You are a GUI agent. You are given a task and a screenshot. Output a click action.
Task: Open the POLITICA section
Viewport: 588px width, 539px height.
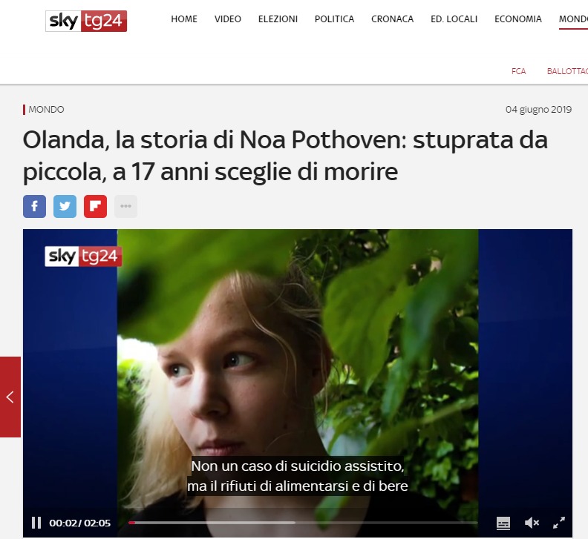coord(335,19)
